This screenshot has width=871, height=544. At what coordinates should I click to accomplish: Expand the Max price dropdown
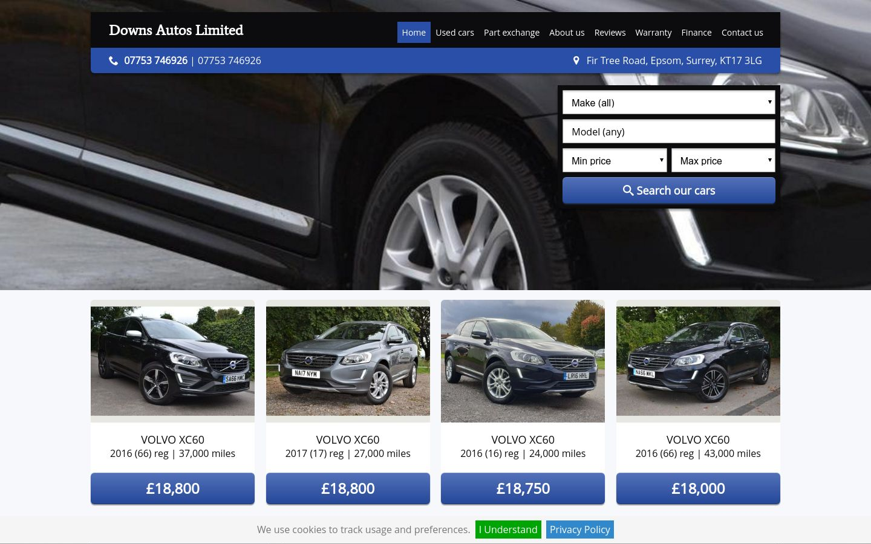723,161
